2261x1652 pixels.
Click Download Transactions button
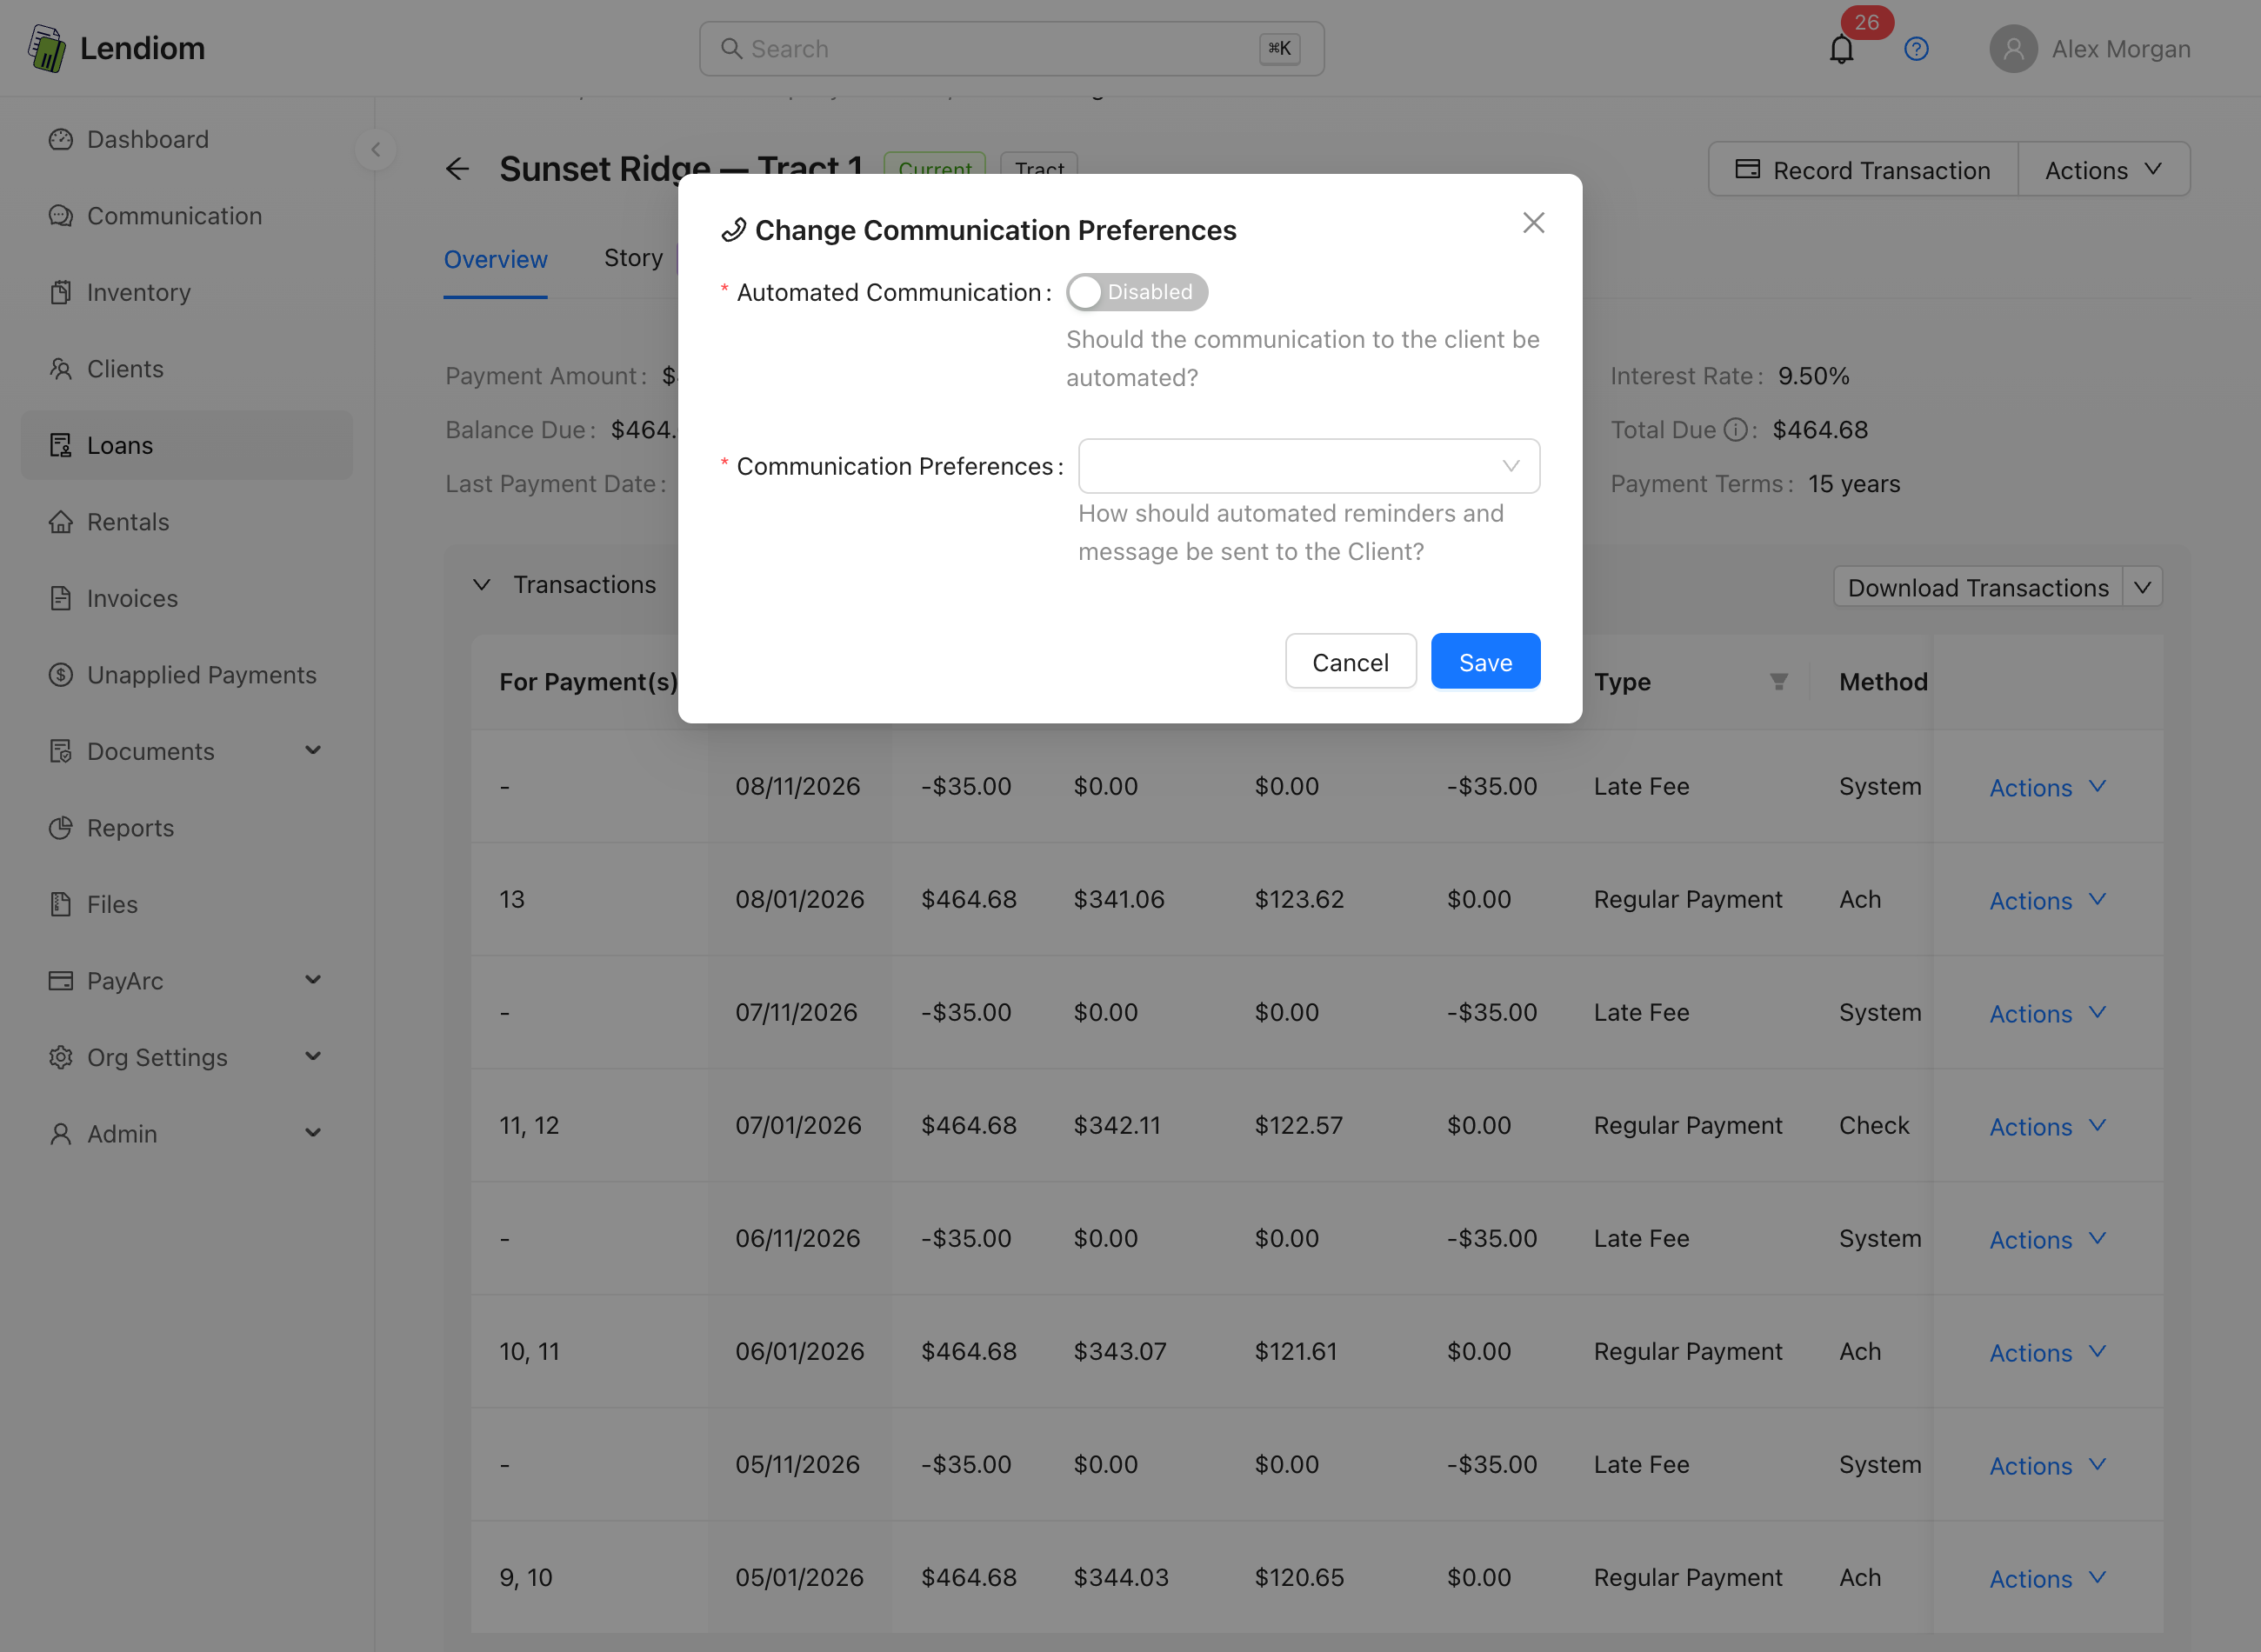pyautogui.click(x=1977, y=587)
